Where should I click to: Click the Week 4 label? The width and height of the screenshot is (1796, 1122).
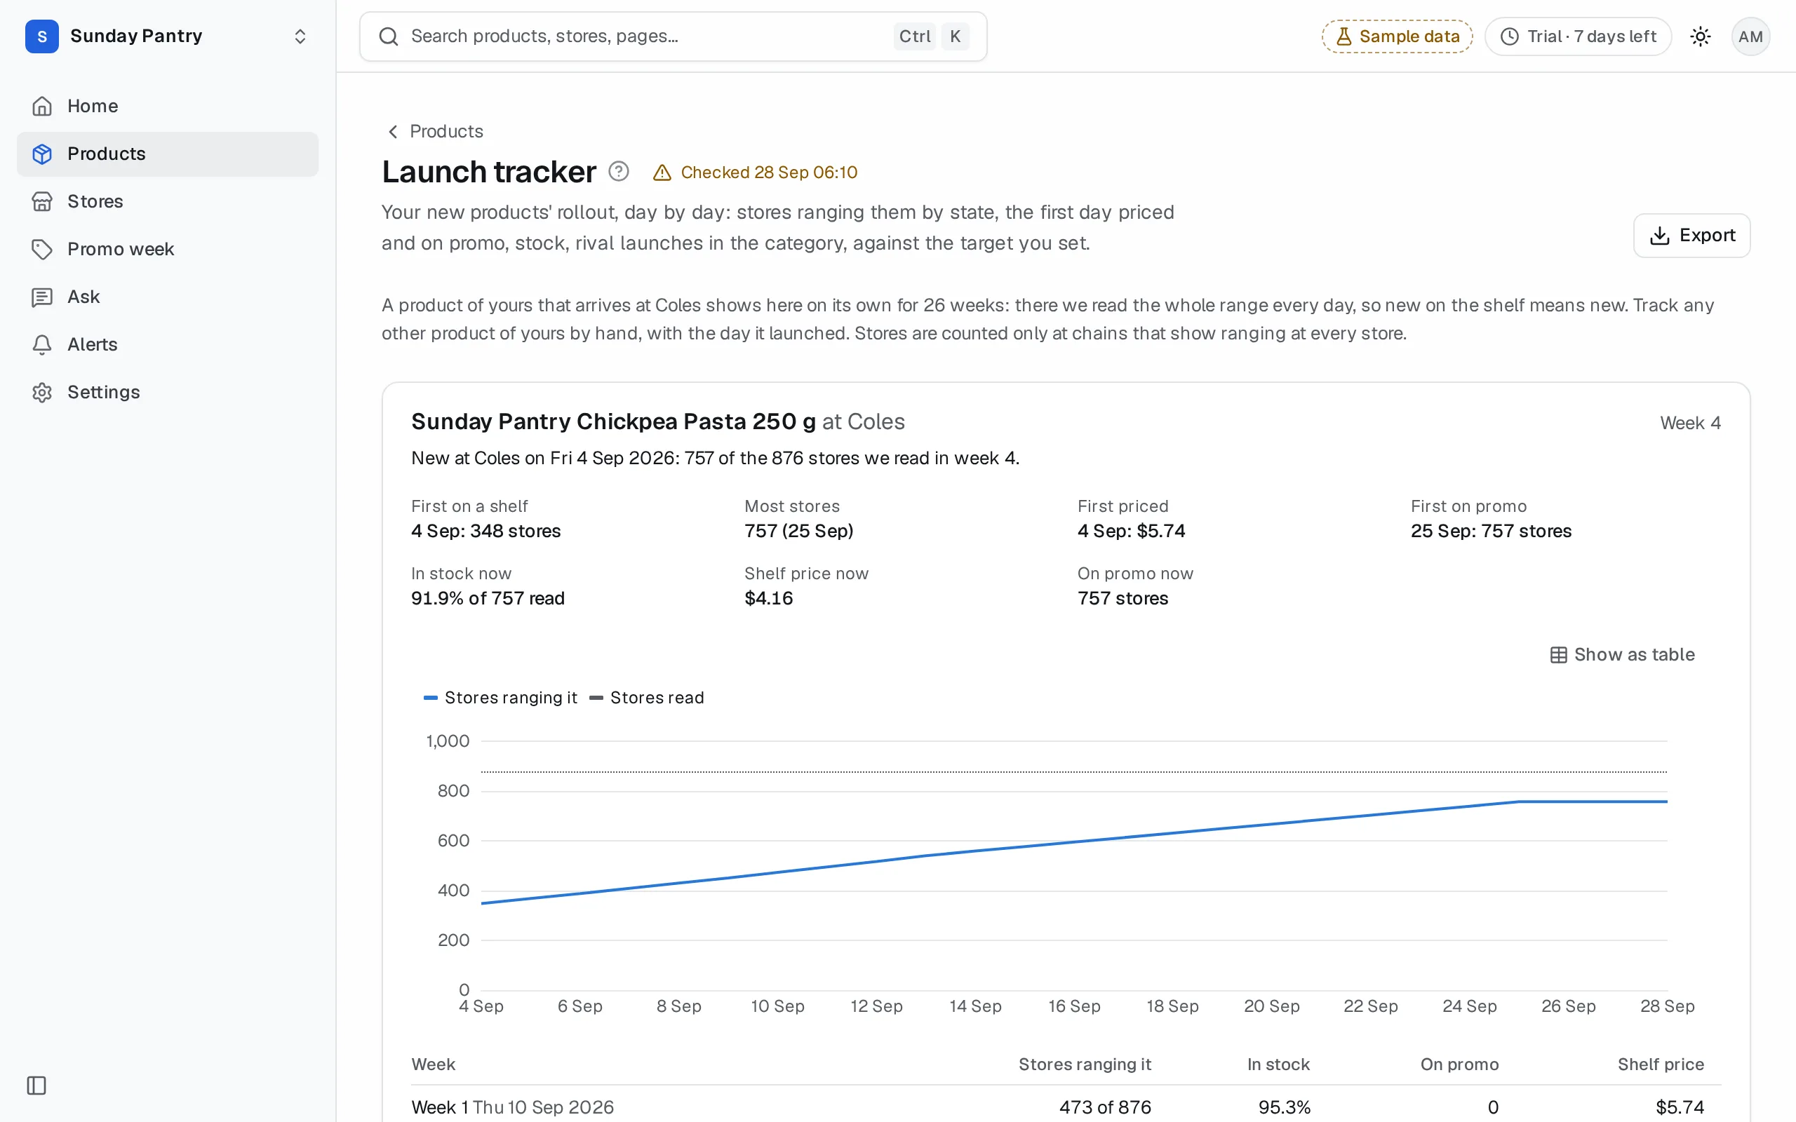(x=1690, y=423)
